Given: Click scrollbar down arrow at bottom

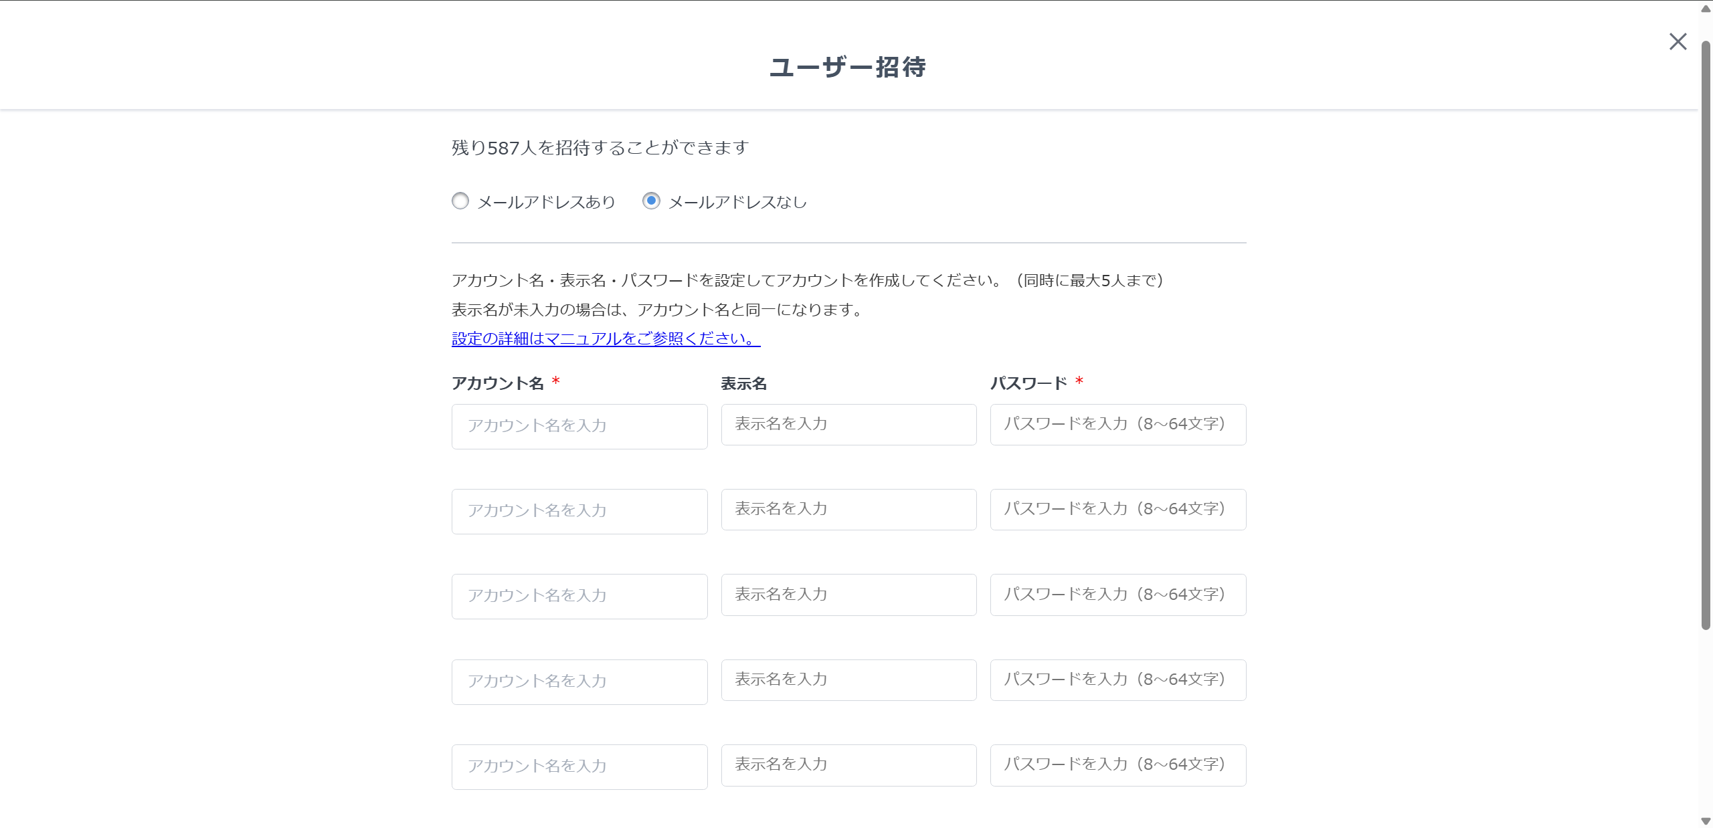Looking at the screenshot, I should (1706, 821).
